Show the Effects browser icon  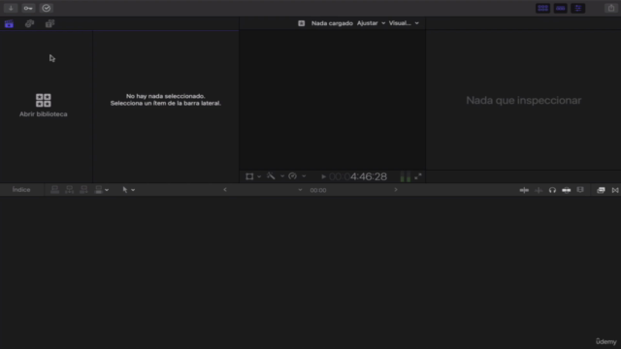pos(601,190)
